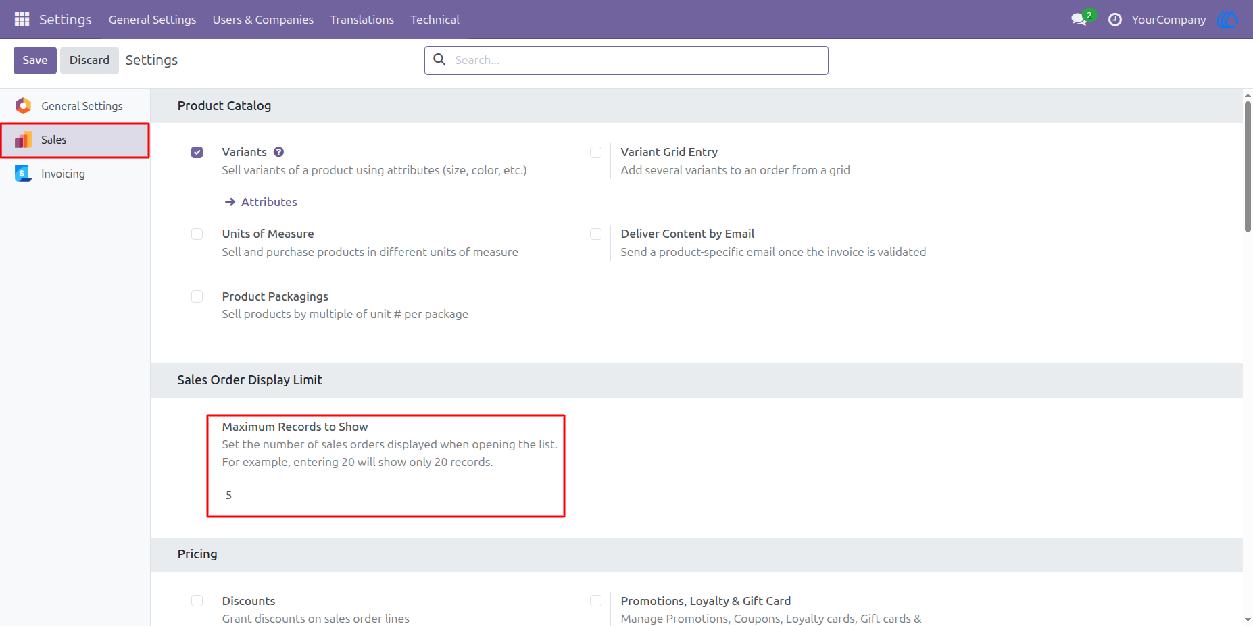The height and width of the screenshot is (626, 1253).
Task: Enable Discounts checkbox
Action: point(197,601)
